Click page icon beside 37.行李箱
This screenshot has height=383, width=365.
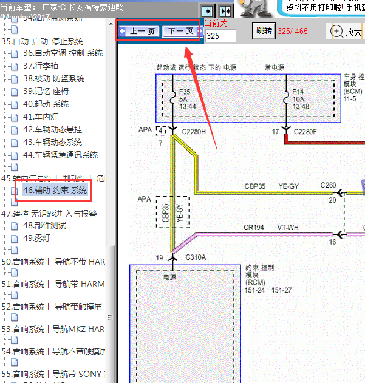pyautogui.click(x=15, y=66)
